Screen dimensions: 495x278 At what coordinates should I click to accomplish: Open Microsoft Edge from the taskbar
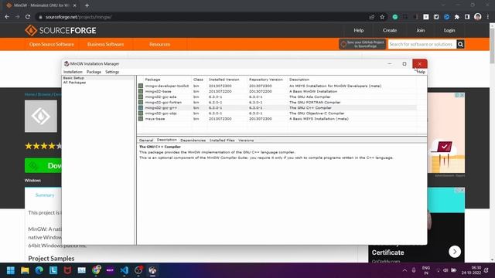click(x=39, y=270)
